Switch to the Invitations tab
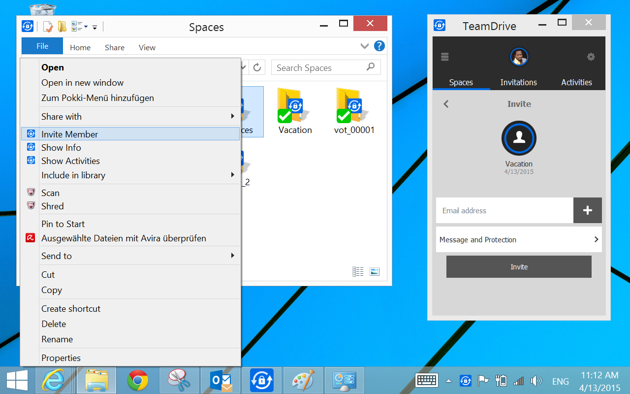The image size is (630, 394). (x=518, y=82)
